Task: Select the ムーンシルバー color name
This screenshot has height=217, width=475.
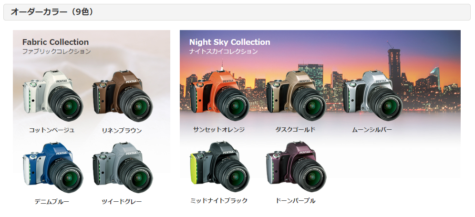Action: click(x=372, y=130)
